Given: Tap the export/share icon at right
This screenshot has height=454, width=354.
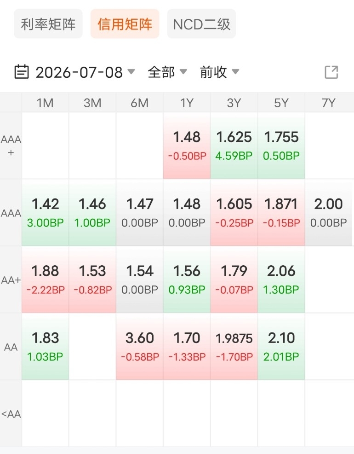Looking at the screenshot, I should tap(331, 72).
